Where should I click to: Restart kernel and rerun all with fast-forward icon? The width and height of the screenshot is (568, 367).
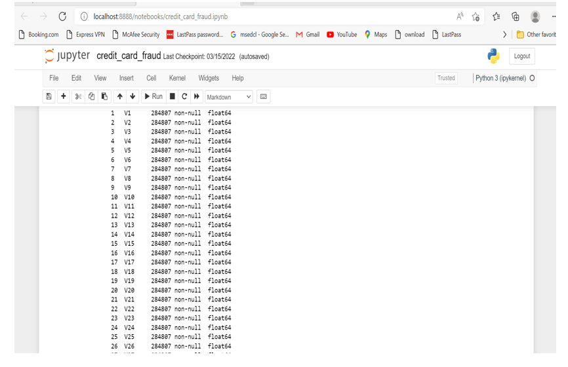click(x=197, y=96)
